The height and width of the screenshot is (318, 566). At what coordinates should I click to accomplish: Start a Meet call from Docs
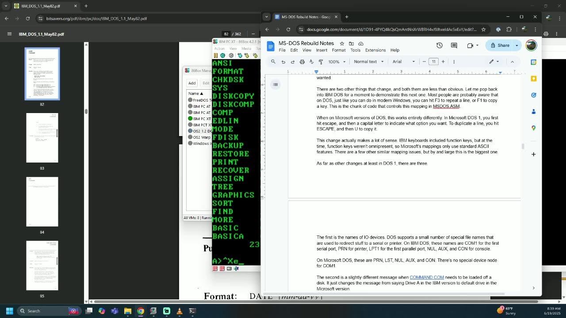click(470, 45)
